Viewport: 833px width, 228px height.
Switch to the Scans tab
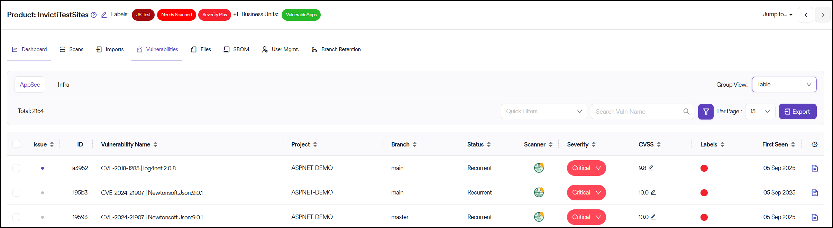click(72, 49)
